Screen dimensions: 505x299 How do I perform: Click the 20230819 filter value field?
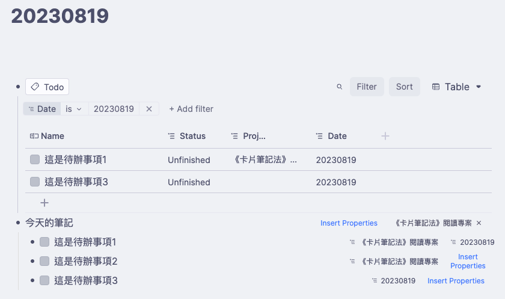pyautogui.click(x=114, y=109)
